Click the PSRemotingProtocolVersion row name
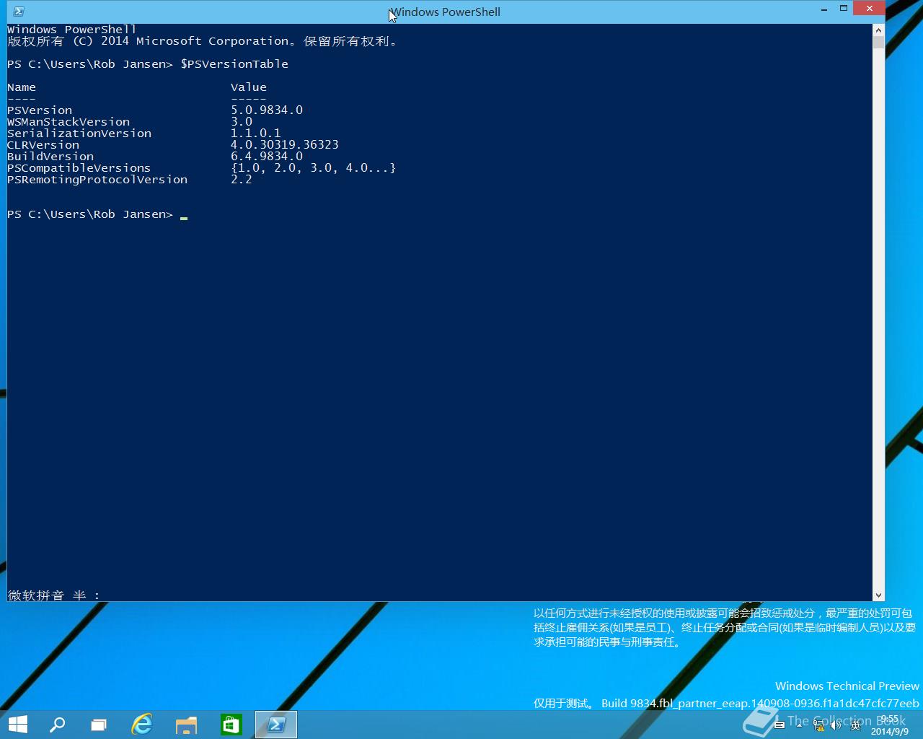Viewport: 923px width, 739px height. pos(97,180)
